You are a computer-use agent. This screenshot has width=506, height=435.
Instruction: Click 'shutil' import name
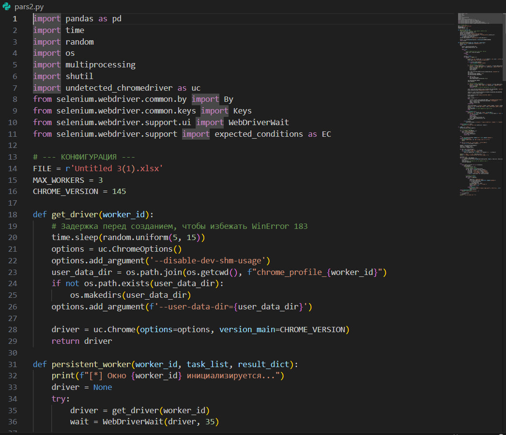click(x=79, y=76)
